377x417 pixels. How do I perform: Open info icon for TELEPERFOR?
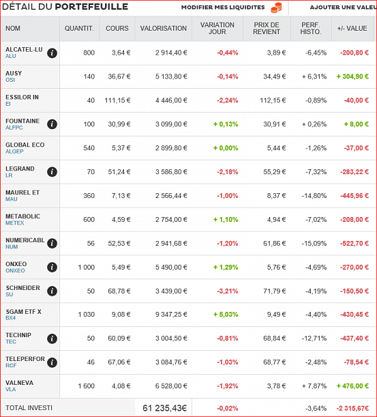point(52,362)
